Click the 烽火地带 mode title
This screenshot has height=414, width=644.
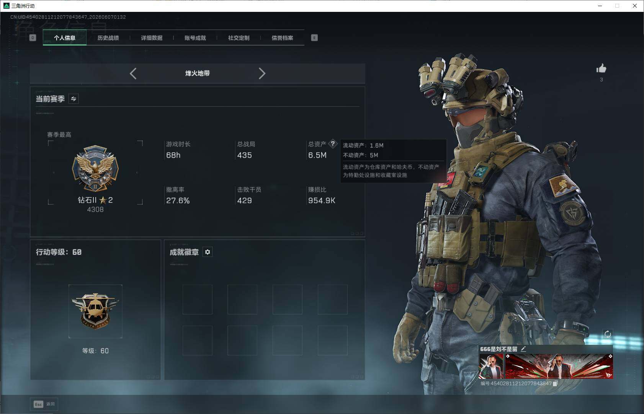(198, 73)
